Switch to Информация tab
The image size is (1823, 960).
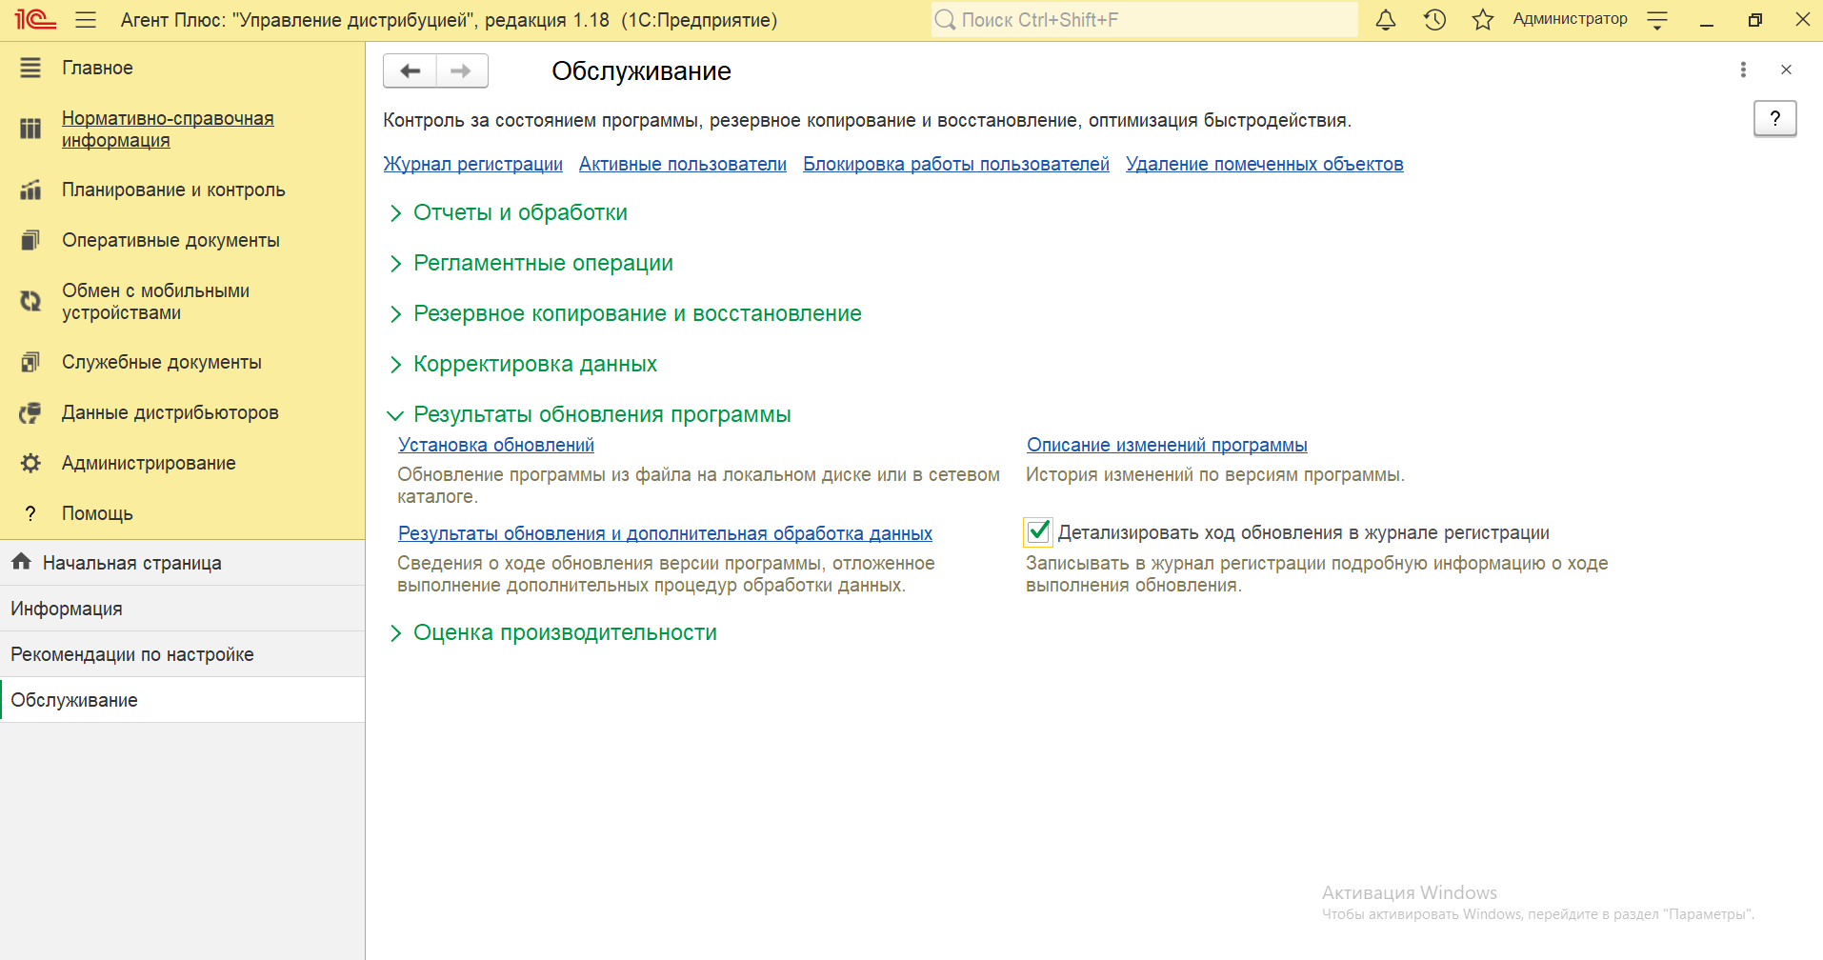point(182,609)
